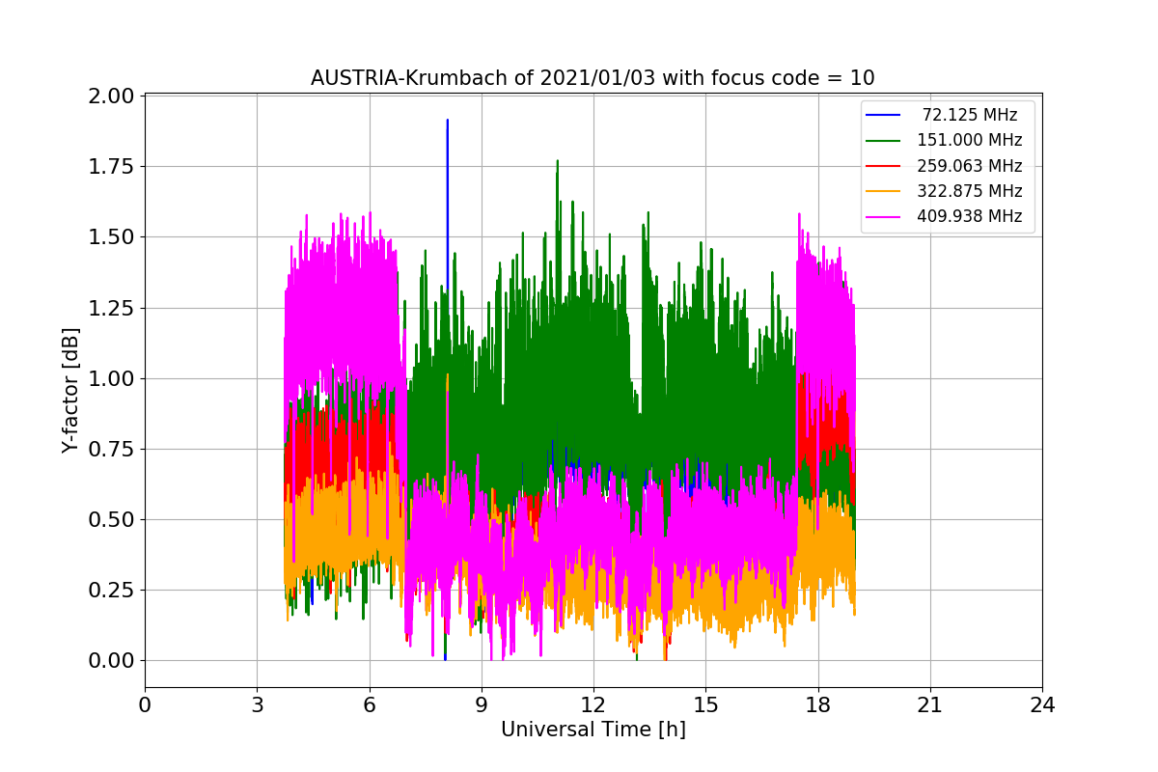Click the 12 x-axis tick label

pyautogui.click(x=593, y=705)
